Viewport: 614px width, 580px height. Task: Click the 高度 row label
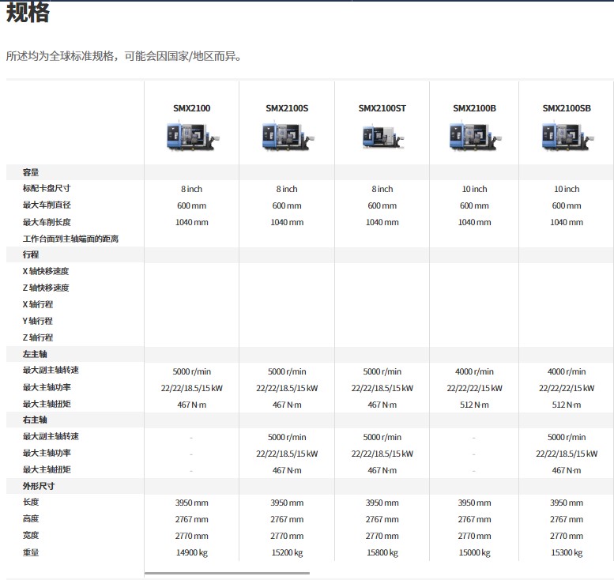31,519
